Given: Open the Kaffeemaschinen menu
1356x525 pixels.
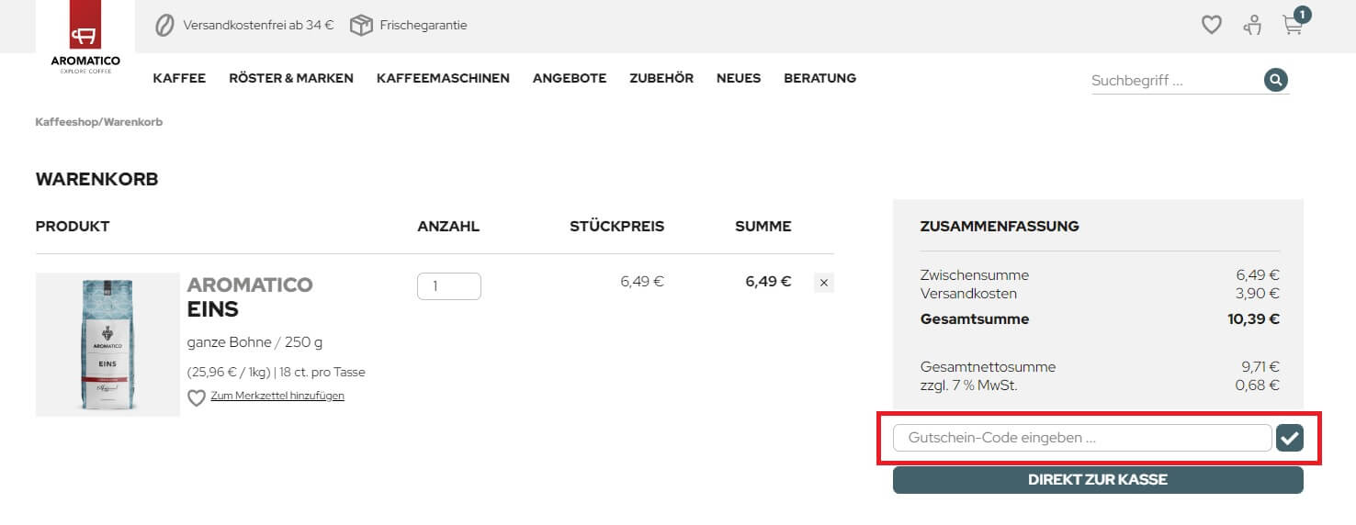Looking at the screenshot, I should pos(443,78).
